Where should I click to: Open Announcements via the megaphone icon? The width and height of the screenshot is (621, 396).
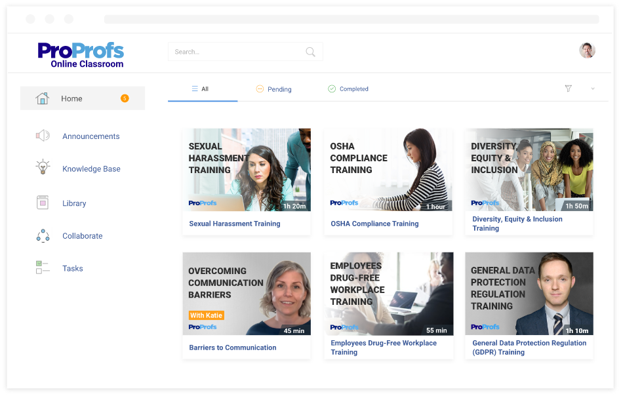coord(42,136)
